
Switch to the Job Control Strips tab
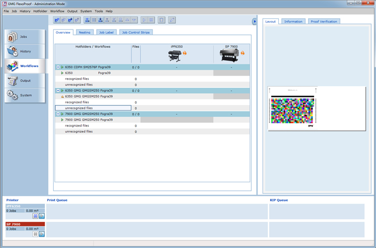pyautogui.click(x=136, y=33)
